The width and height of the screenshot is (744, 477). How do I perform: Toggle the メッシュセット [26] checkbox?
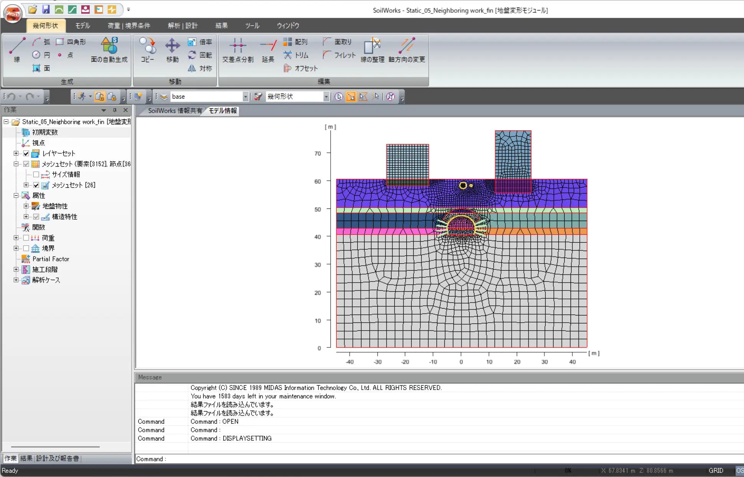click(36, 185)
